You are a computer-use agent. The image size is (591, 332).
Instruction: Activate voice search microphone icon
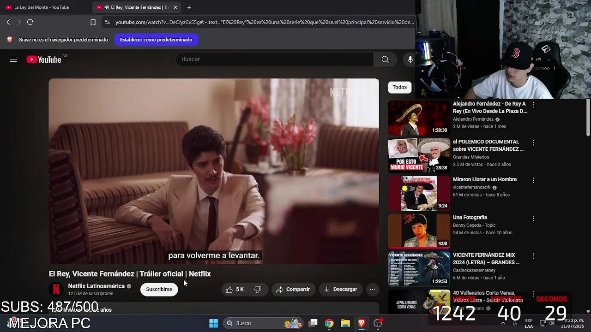tap(410, 59)
